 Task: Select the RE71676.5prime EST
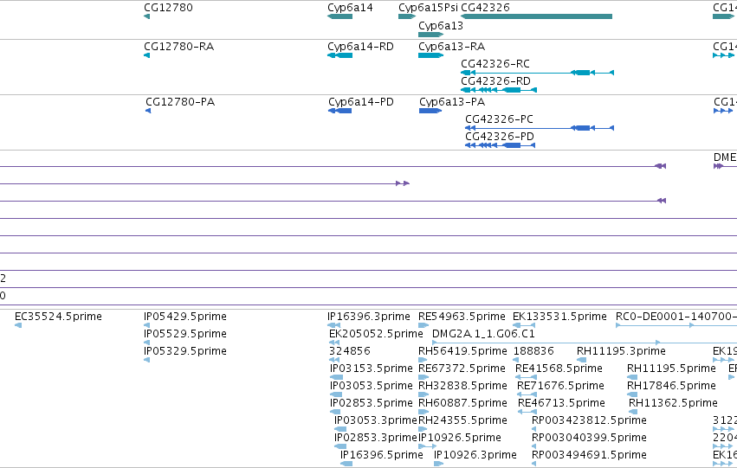click(560, 386)
